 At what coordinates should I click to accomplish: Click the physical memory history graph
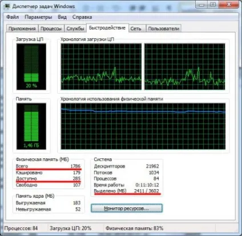click(143, 126)
